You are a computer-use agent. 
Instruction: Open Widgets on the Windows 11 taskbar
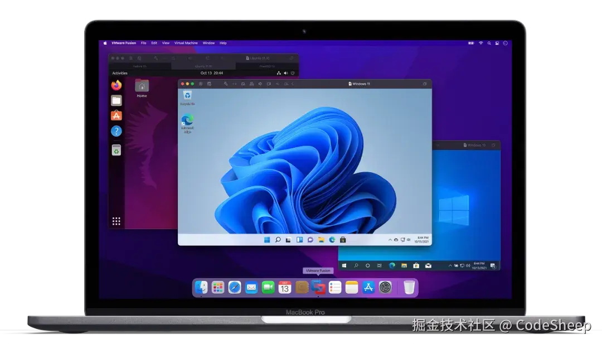tap(299, 240)
